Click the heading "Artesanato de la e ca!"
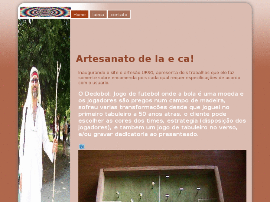 point(135,59)
